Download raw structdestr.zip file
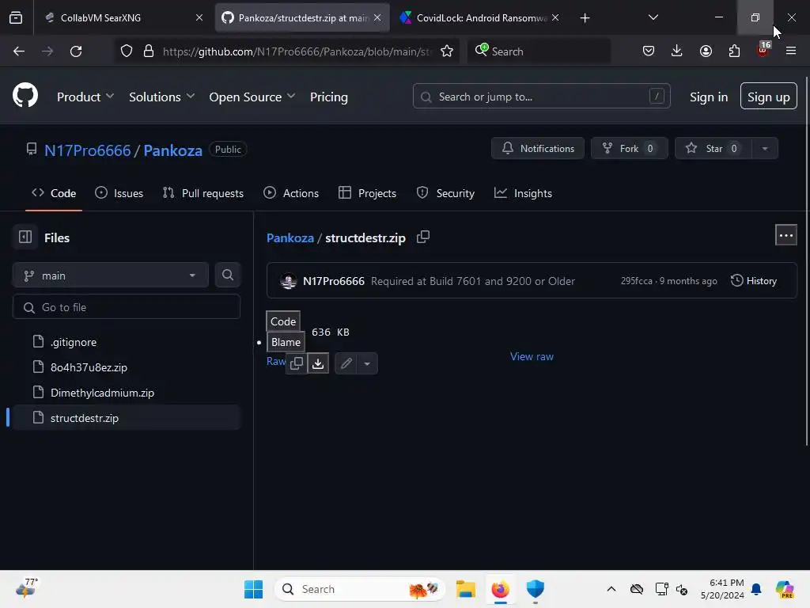This screenshot has width=810, height=608. 318,363
